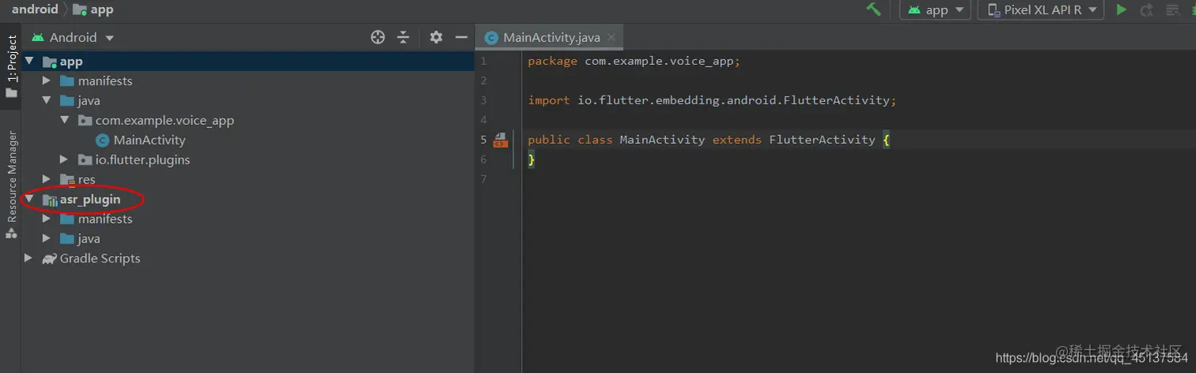Click the gutter icon on line 5
Screen dimensions: 1196x373
click(x=501, y=140)
